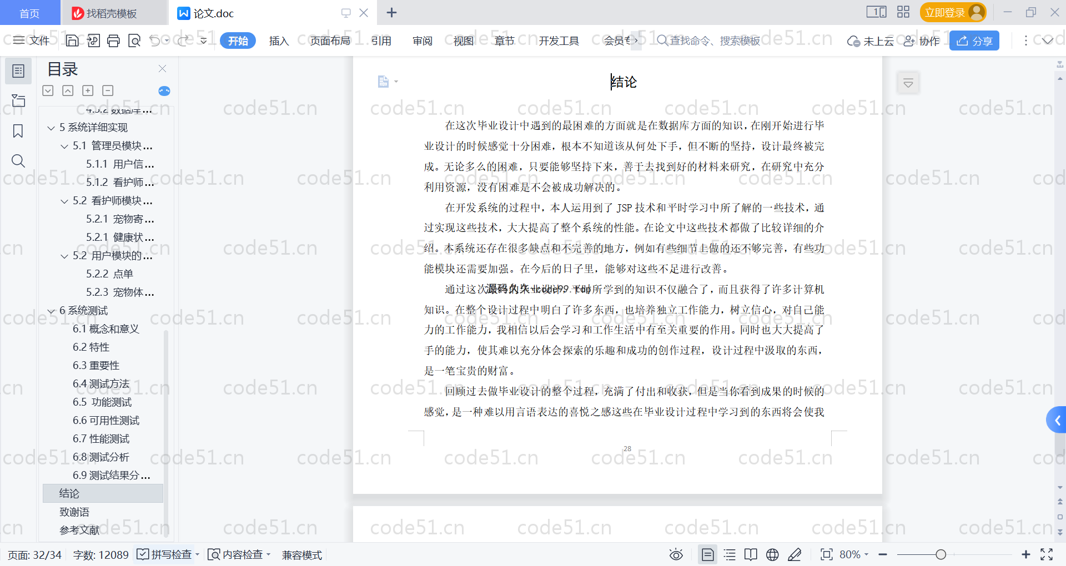Click the zoom out minus button
This screenshot has width=1066, height=566.
pyautogui.click(x=883, y=554)
